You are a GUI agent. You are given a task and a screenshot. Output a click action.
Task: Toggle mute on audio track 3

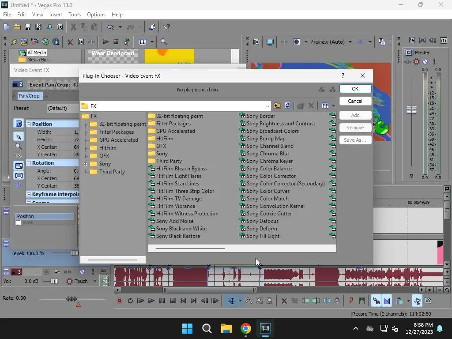click(x=82, y=271)
